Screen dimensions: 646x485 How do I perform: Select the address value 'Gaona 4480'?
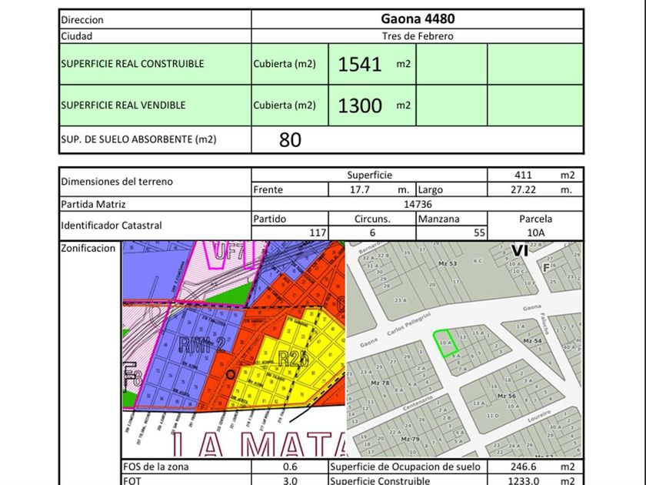click(x=418, y=19)
